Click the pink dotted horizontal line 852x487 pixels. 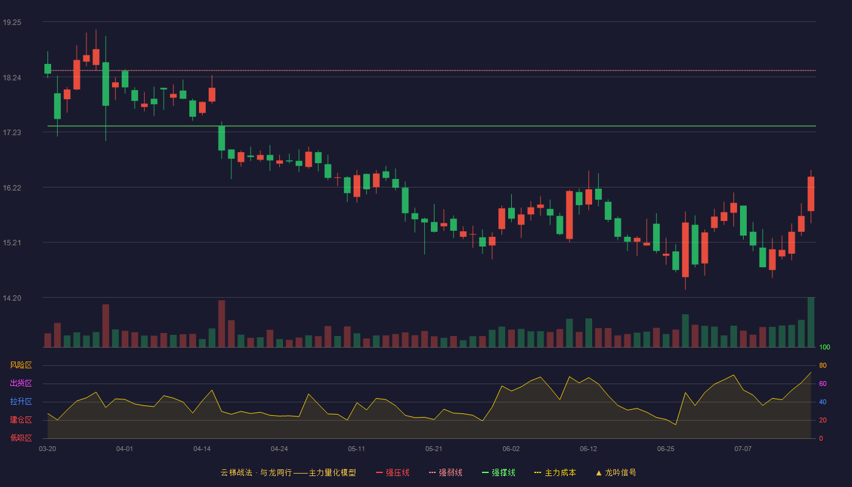pos(431,71)
